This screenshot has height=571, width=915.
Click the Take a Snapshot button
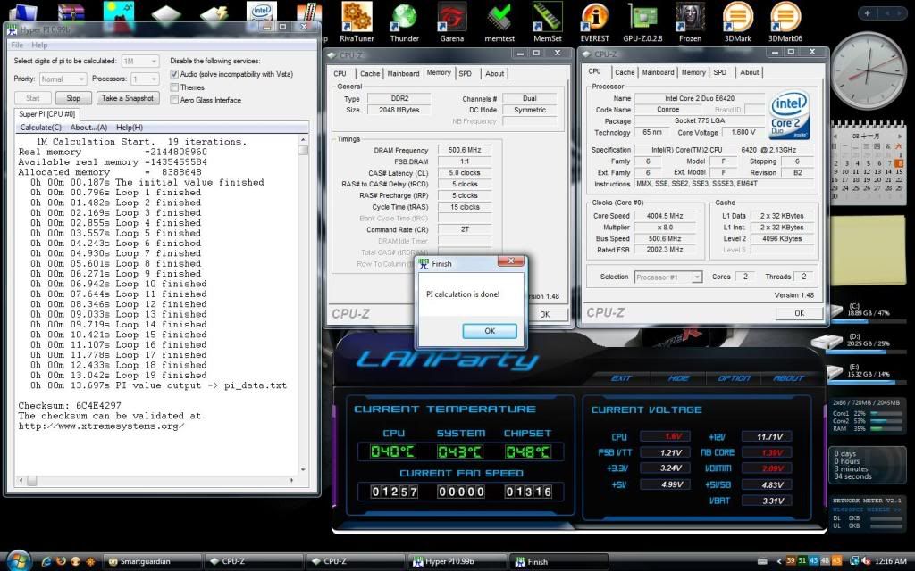127,98
